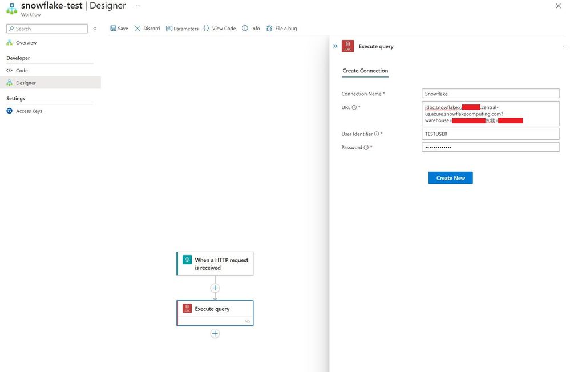570x372 pixels.
Task: Edit the User Identifier field
Action: [491, 134]
